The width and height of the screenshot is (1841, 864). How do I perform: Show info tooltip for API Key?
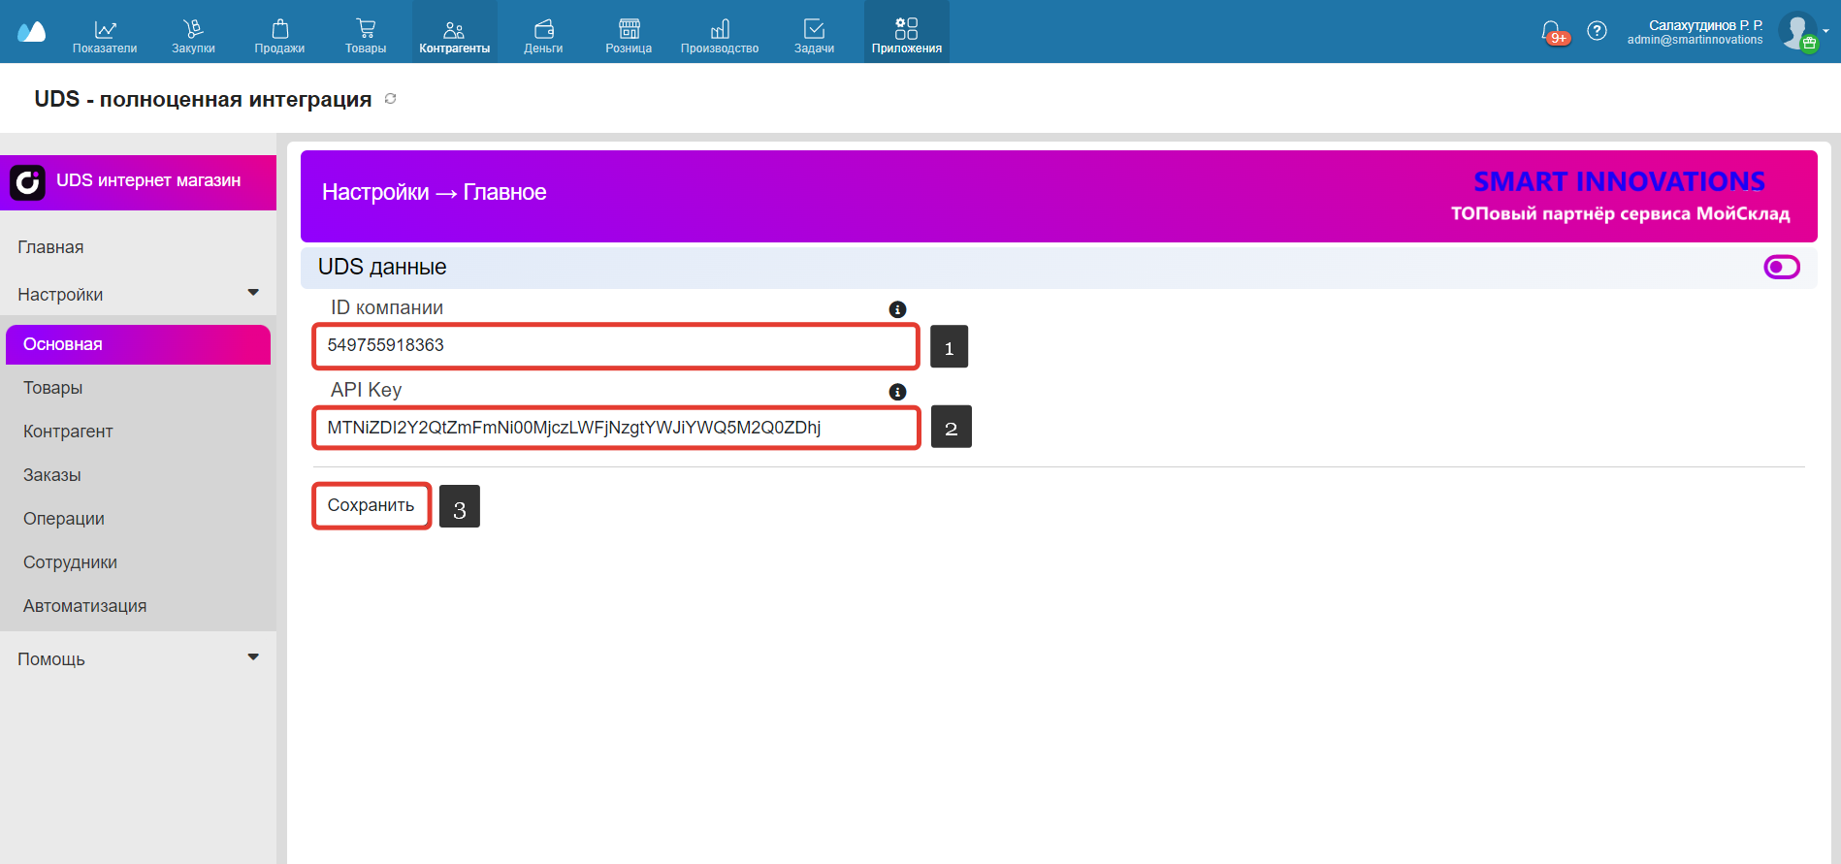tap(897, 392)
